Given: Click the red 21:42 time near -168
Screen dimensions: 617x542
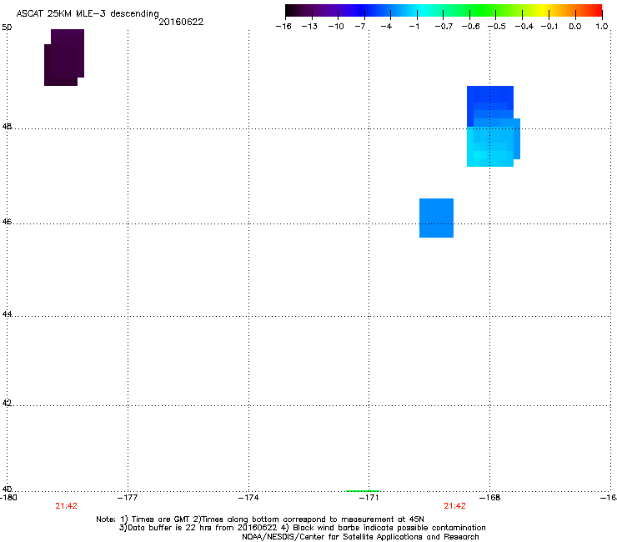Looking at the screenshot, I should pyautogui.click(x=455, y=506).
